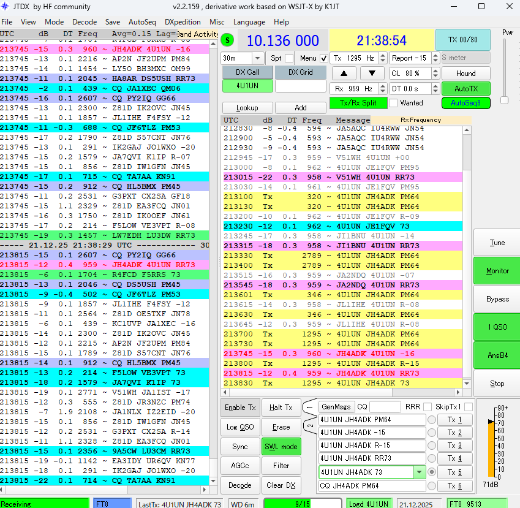Click the up arrow frequency shift button
The height and width of the screenshot is (508, 520).
pos(344,74)
